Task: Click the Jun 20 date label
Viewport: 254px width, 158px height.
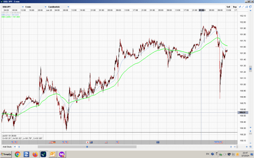Action: (49, 10)
